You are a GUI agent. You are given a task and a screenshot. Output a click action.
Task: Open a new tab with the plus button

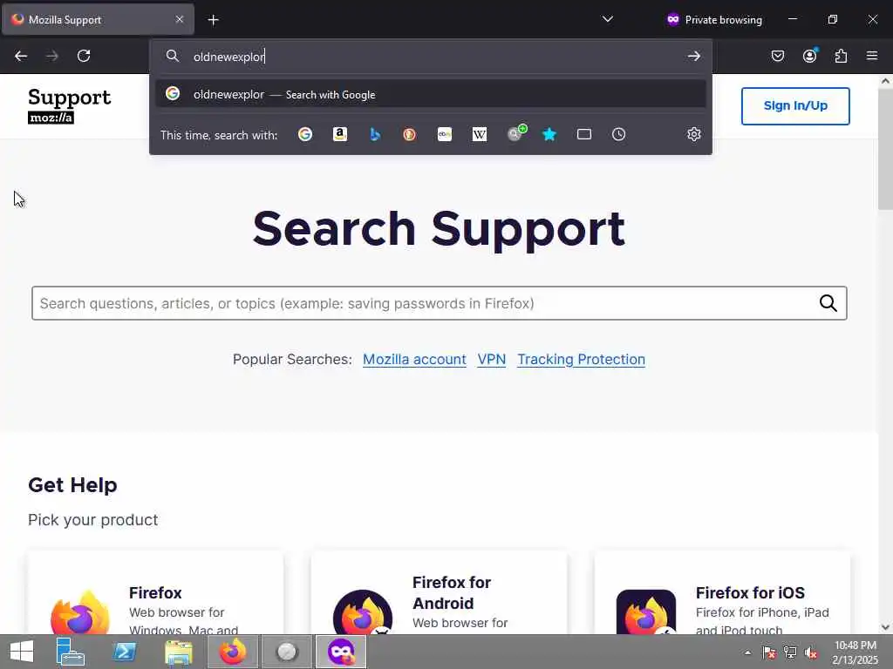213,20
